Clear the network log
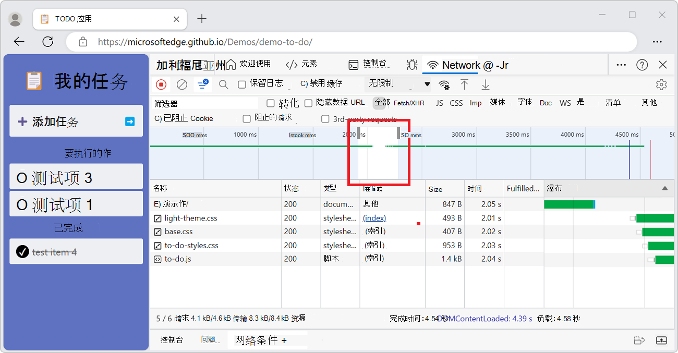The image size is (678, 353). pyautogui.click(x=182, y=84)
